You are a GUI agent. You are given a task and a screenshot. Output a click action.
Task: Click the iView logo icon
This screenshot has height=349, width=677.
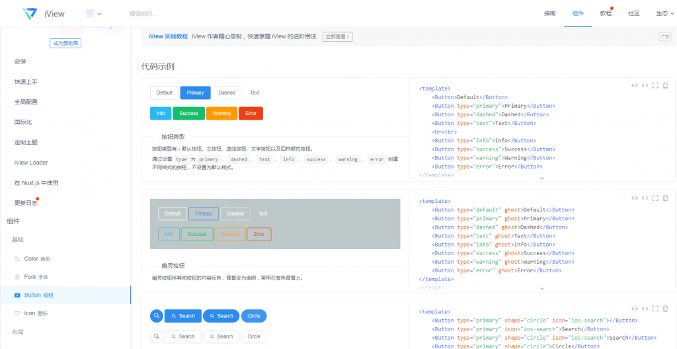pyautogui.click(x=30, y=13)
